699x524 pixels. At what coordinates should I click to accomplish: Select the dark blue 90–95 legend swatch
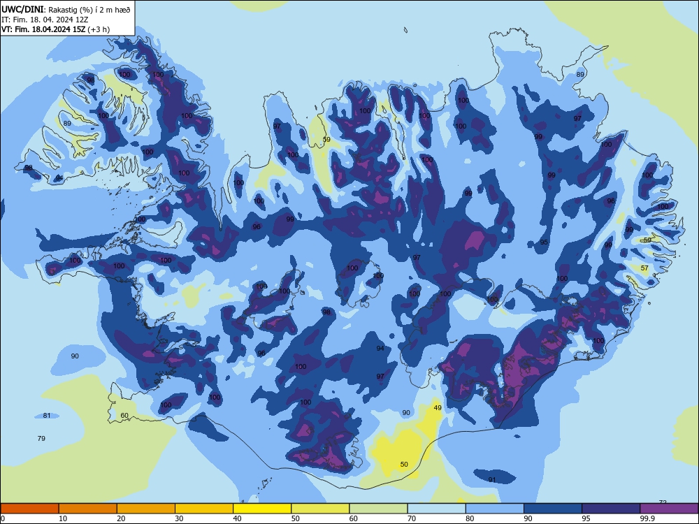click(553, 509)
